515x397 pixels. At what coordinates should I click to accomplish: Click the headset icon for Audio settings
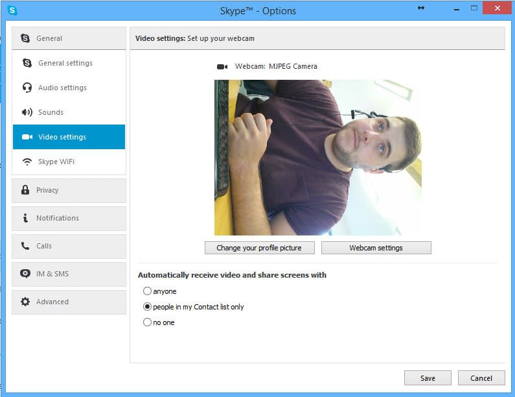click(x=27, y=88)
